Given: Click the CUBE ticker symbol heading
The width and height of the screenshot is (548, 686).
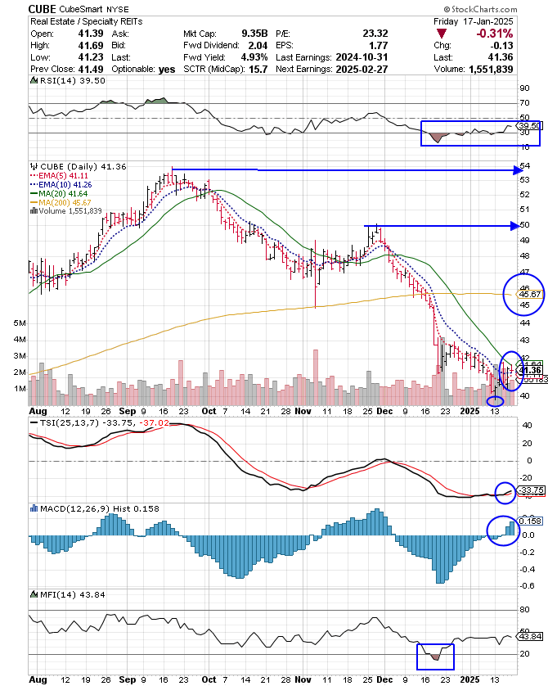Looking at the screenshot, I should (42, 9).
